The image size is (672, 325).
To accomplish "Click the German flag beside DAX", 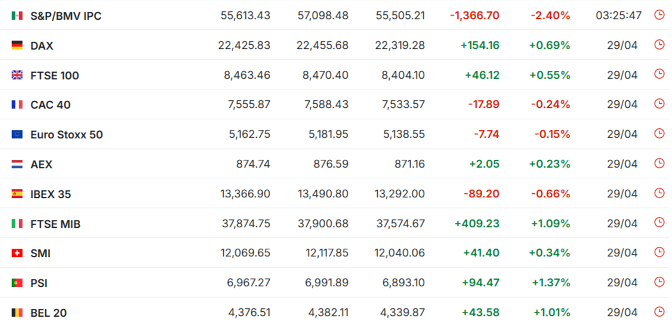I will pos(17,45).
